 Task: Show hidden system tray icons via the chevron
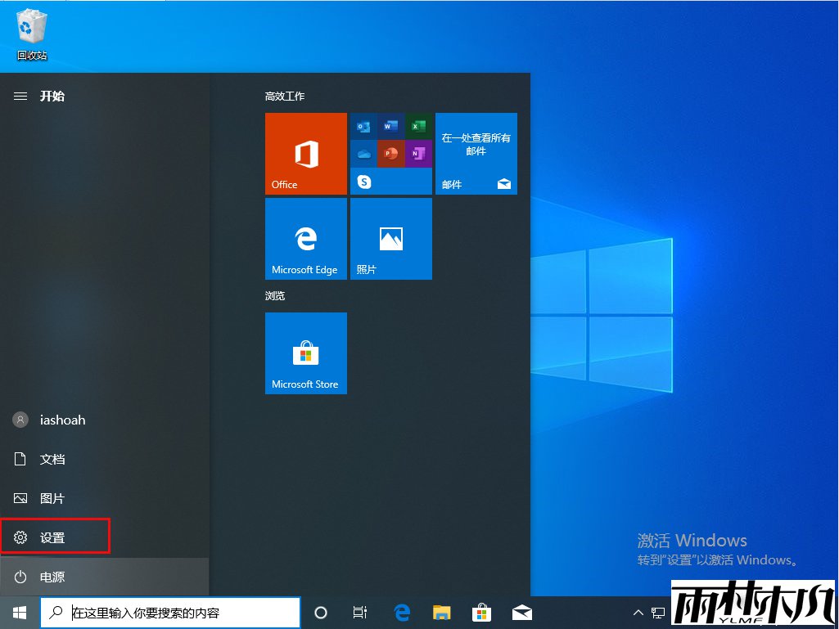tap(637, 612)
